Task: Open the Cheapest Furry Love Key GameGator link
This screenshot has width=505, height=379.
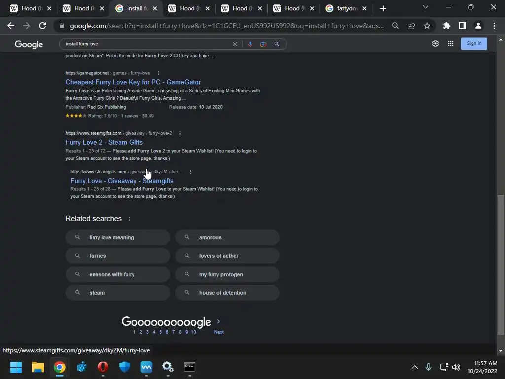Action: click(x=133, y=82)
